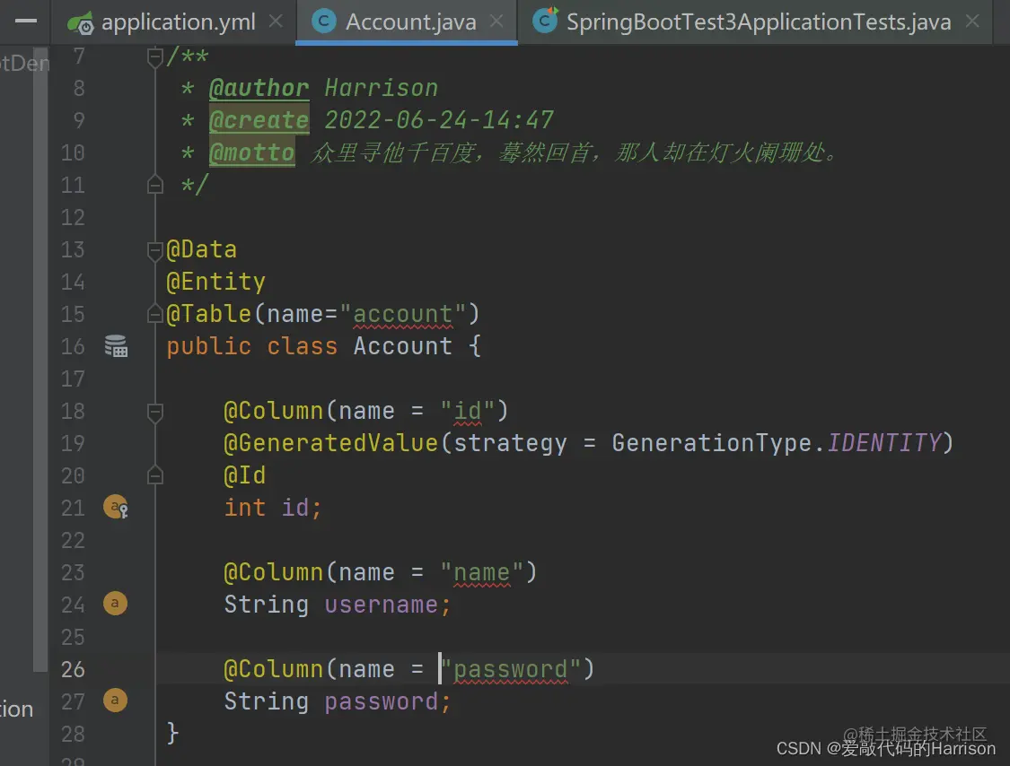1010x766 pixels.
Task: Click the GenerationType class reference
Action: 712,443
